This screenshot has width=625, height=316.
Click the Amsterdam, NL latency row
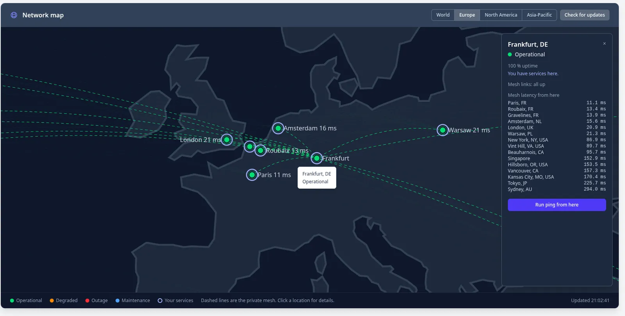coord(557,121)
